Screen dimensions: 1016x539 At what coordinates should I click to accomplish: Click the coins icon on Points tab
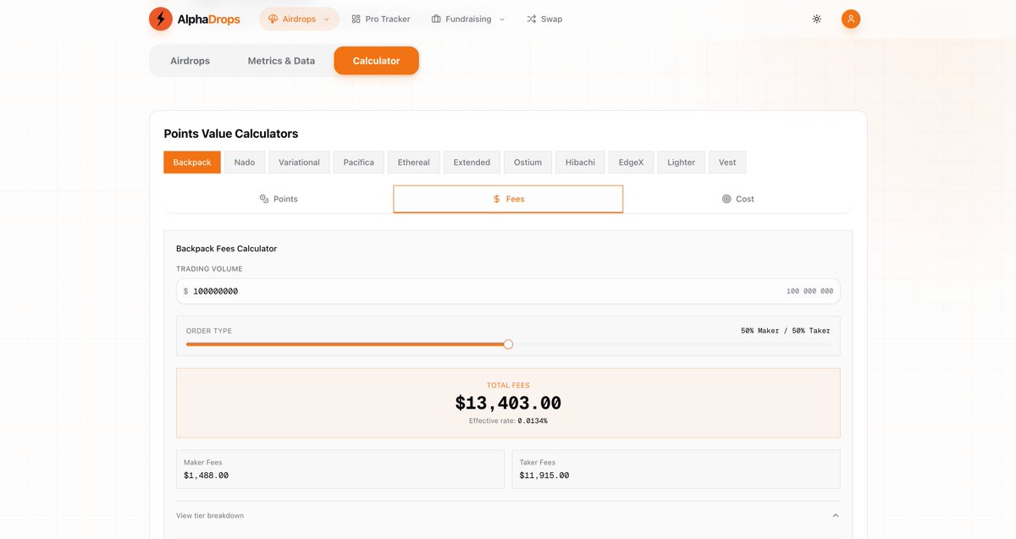(264, 199)
